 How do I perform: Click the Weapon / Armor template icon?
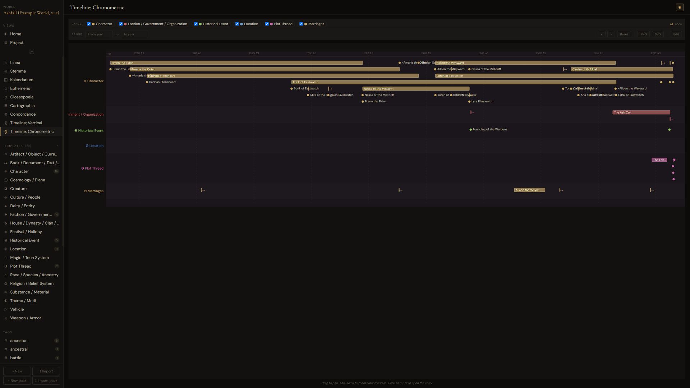coord(6,318)
